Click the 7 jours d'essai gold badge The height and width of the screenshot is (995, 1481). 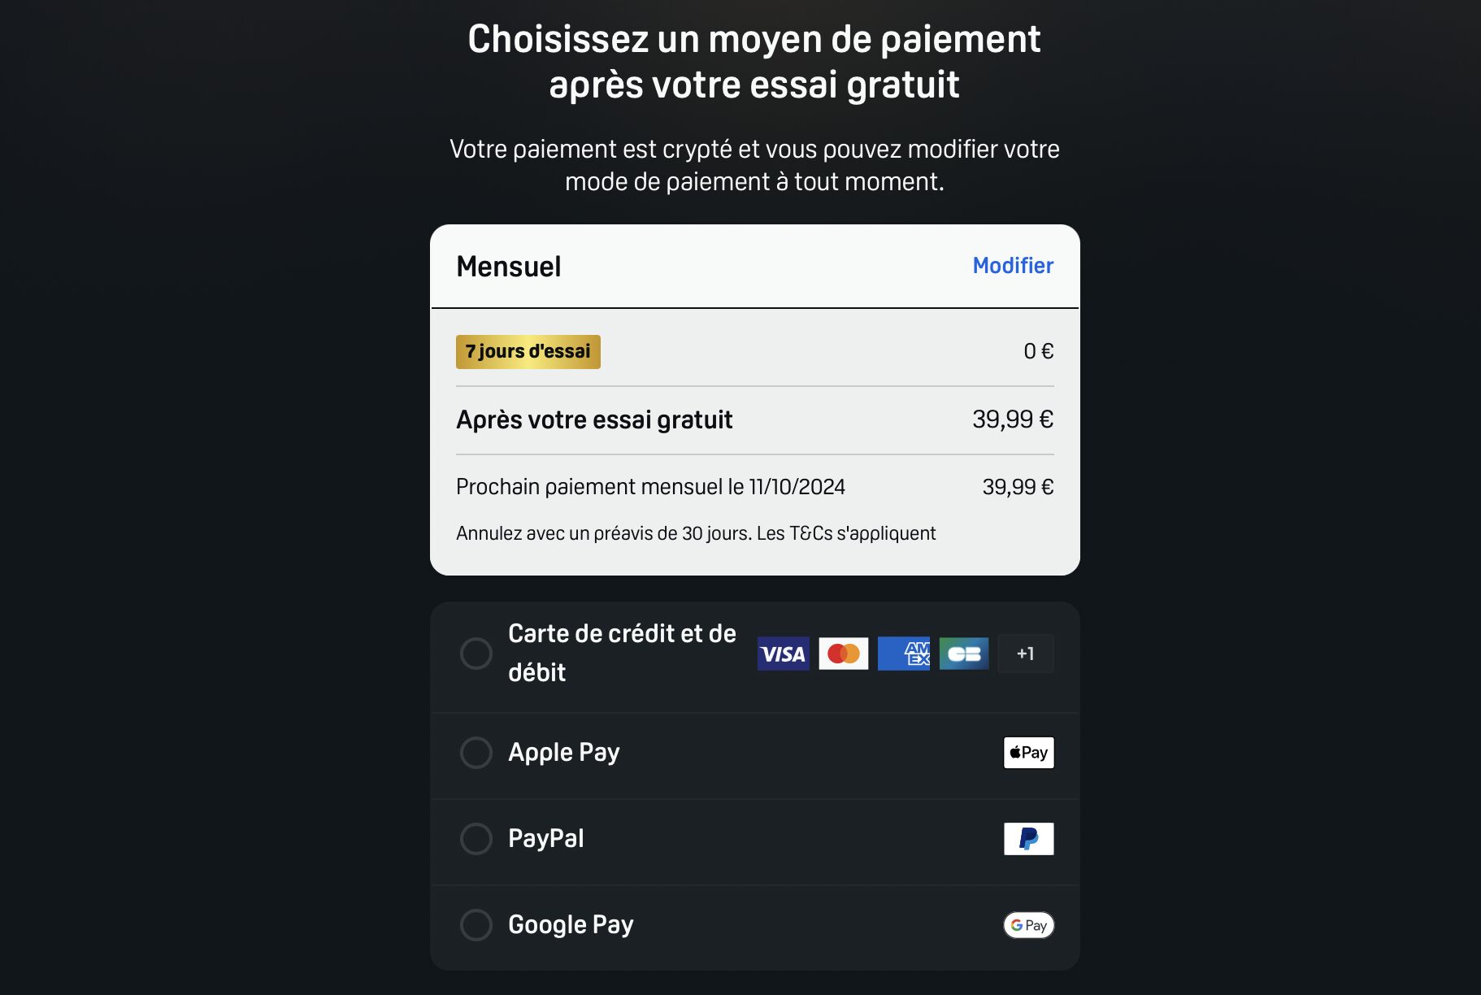528,352
